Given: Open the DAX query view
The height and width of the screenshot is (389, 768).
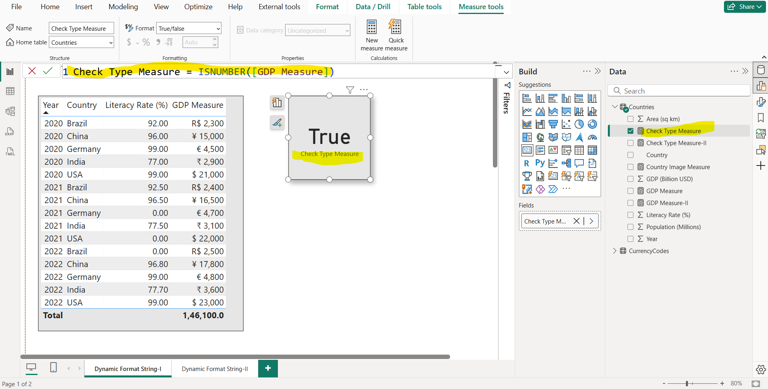Looking at the screenshot, I should tap(10, 131).
